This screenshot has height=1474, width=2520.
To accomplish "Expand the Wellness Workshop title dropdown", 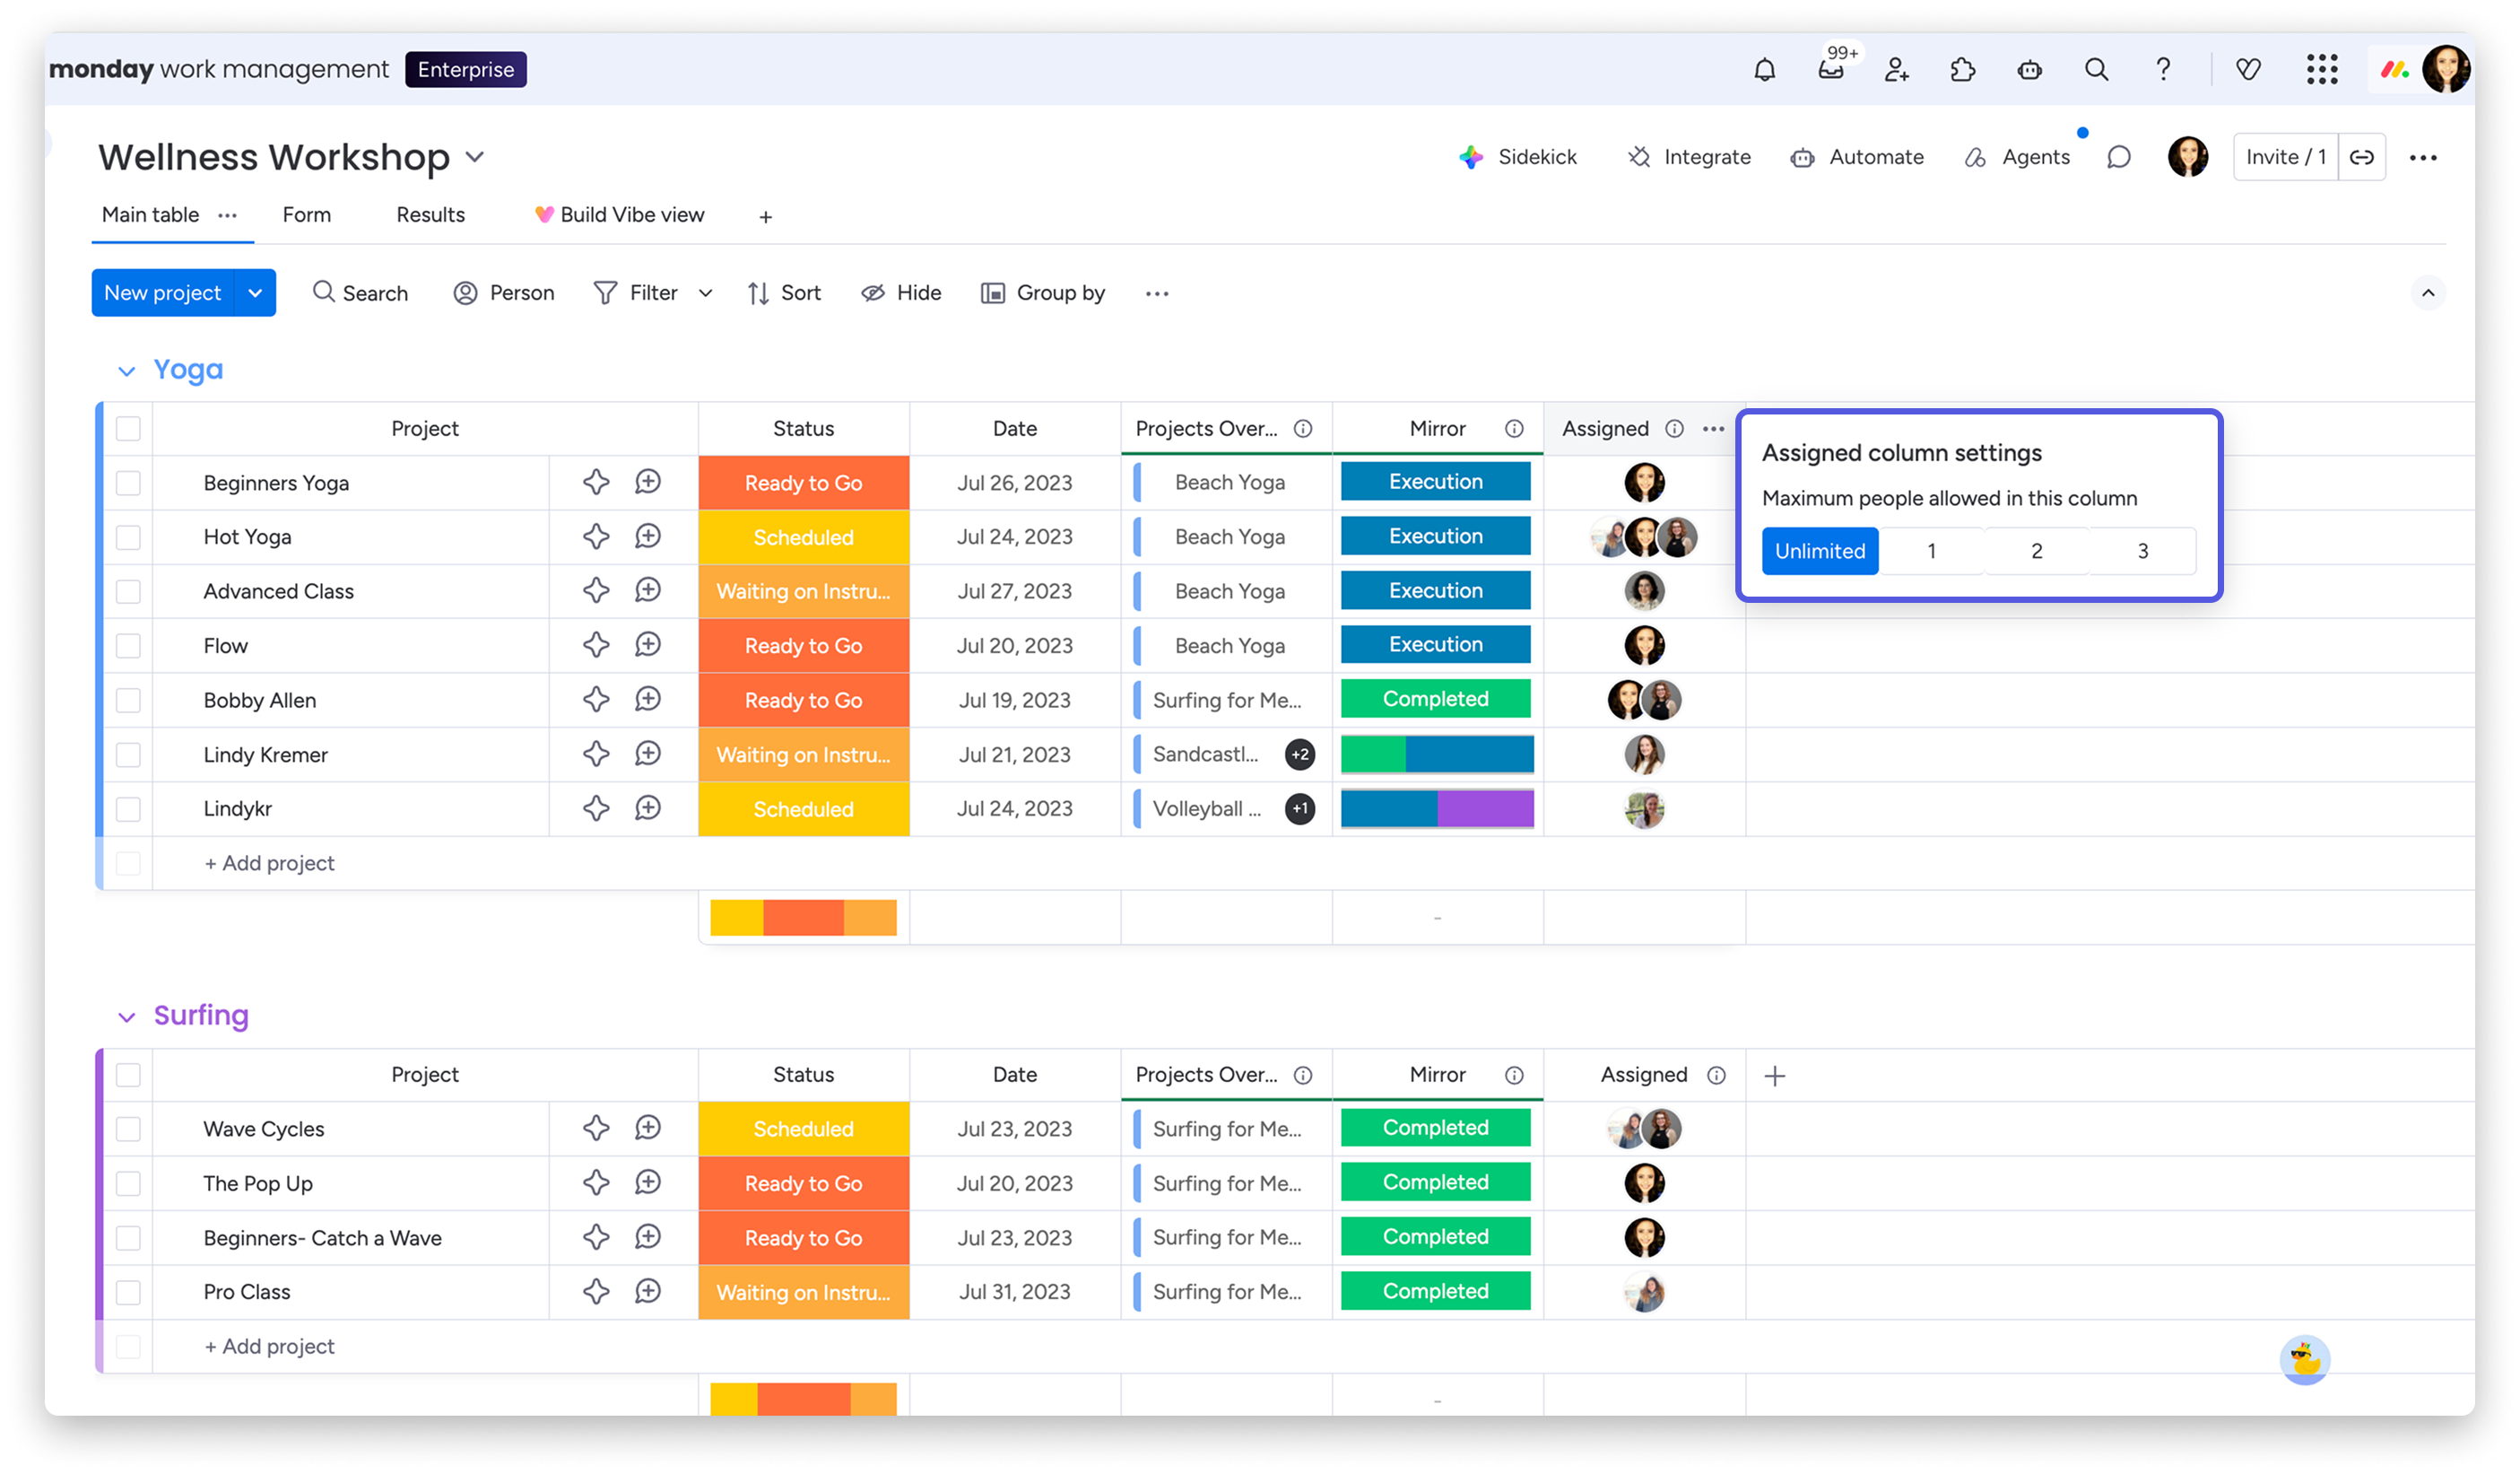I will coord(475,157).
